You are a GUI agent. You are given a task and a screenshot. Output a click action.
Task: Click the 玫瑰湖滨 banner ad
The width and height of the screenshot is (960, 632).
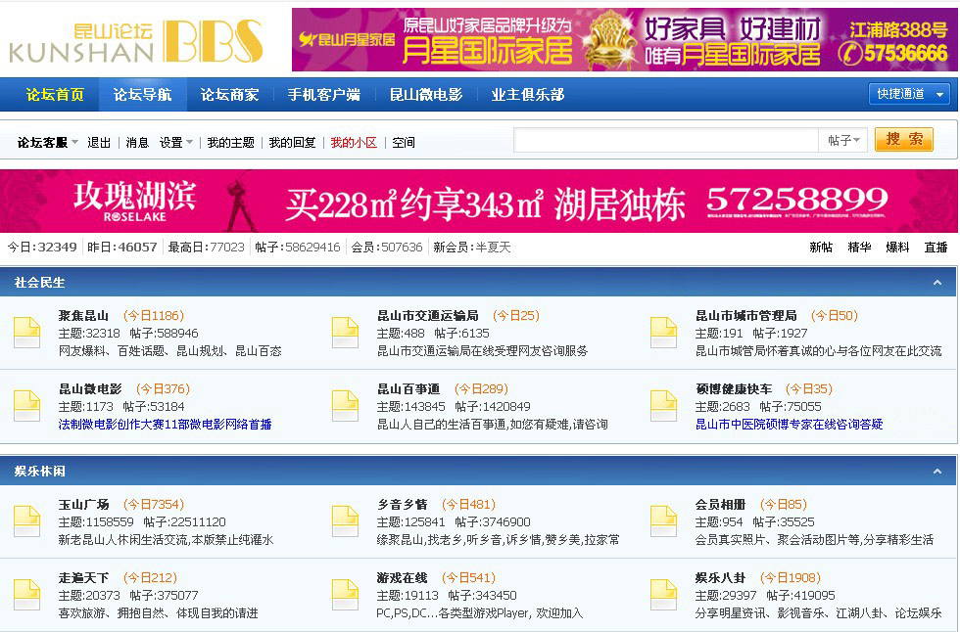coord(479,202)
